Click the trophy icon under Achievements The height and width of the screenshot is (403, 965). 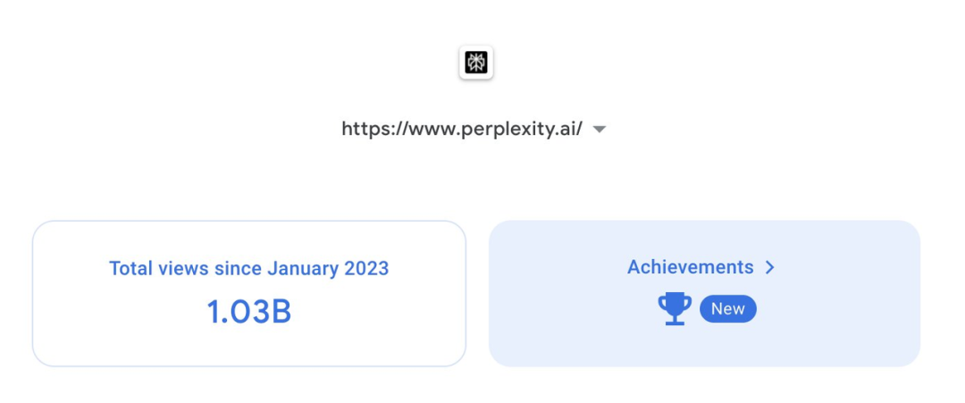point(675,308)
